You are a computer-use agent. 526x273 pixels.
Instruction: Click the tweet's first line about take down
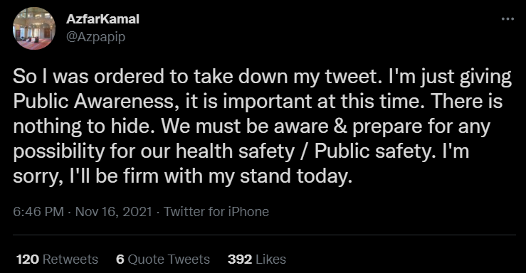263,77
